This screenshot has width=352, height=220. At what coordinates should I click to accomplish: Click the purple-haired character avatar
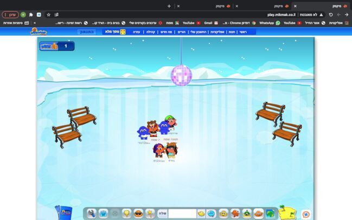click(x=159, y=150)
